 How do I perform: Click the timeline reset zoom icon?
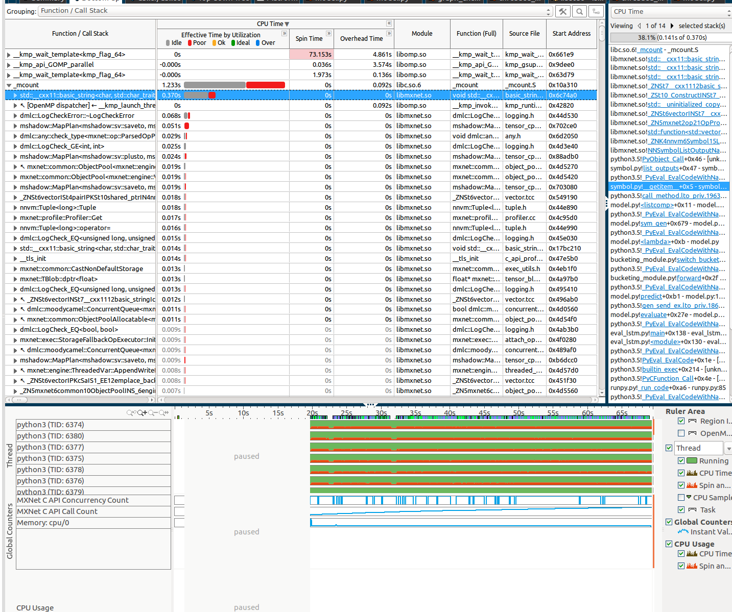(x=163, y=412)
